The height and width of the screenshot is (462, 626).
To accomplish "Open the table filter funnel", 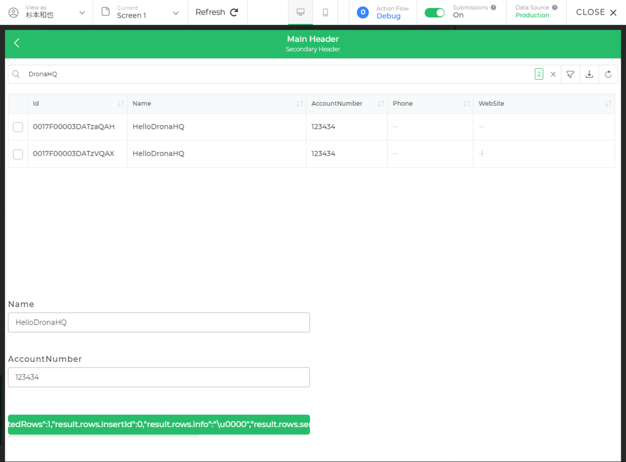I will [570, 74].
